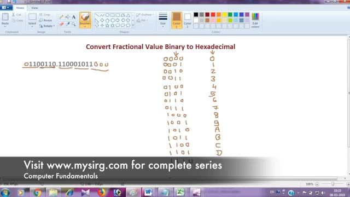Choose the Curve shape

coord(102,15)
